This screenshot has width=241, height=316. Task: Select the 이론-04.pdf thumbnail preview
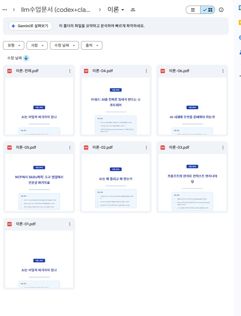point(116,106)
